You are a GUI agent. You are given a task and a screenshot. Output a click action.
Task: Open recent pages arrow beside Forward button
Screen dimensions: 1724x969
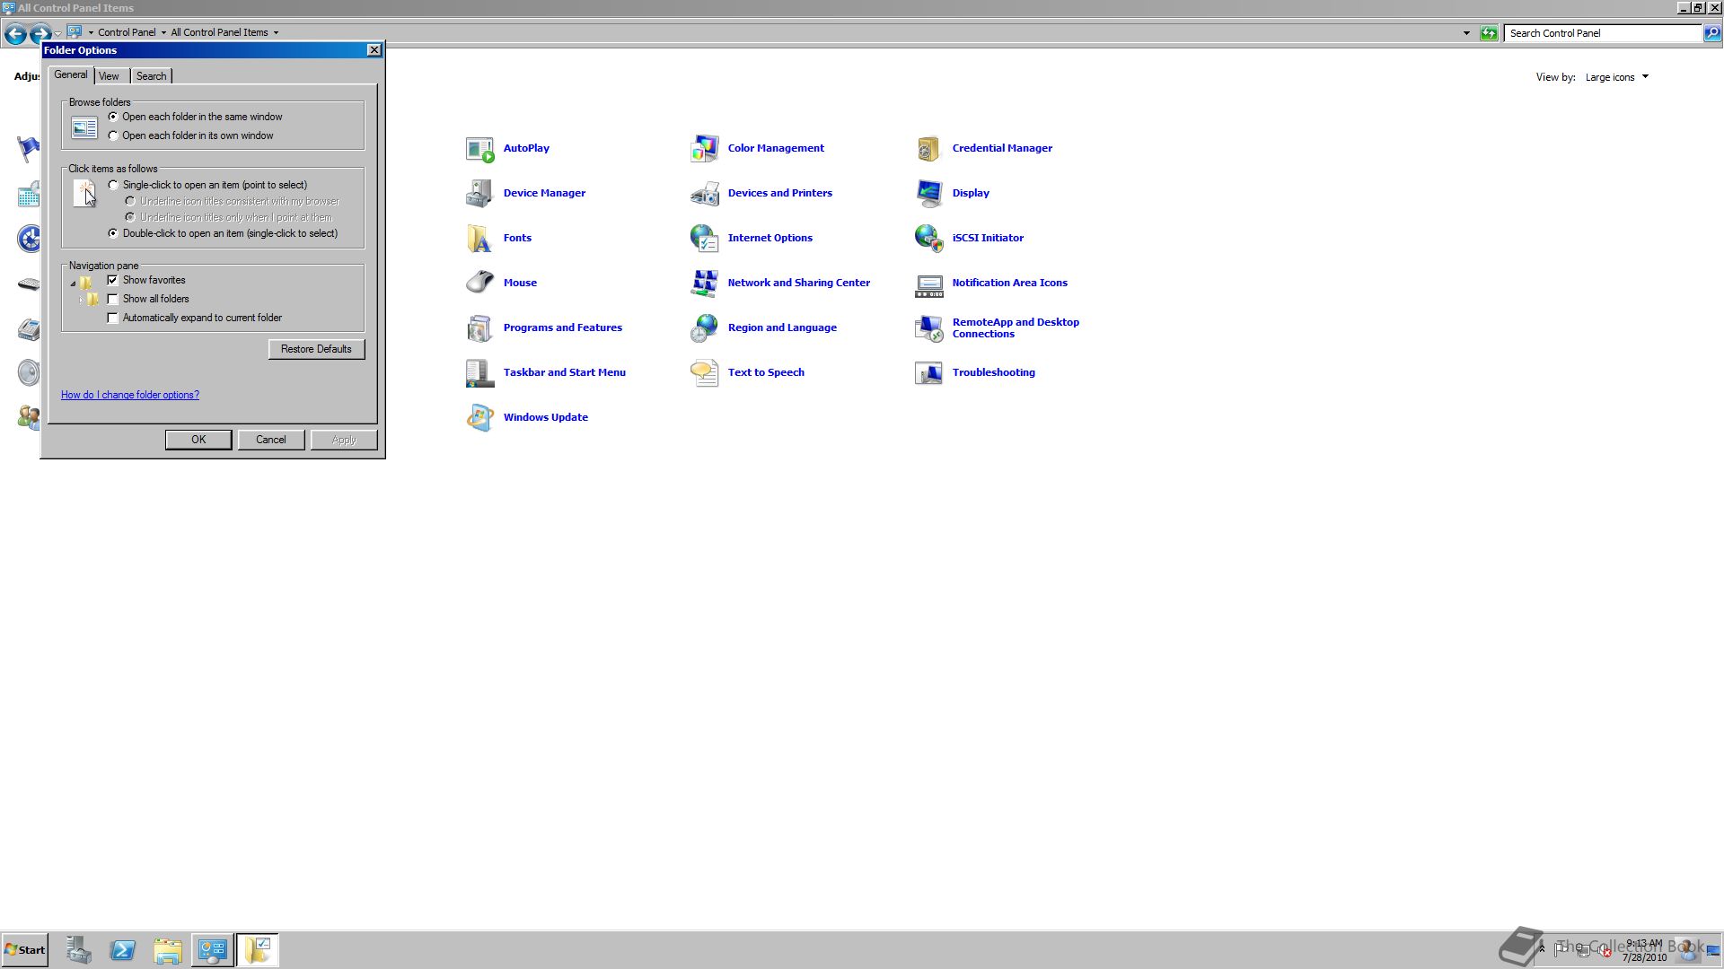57,34
